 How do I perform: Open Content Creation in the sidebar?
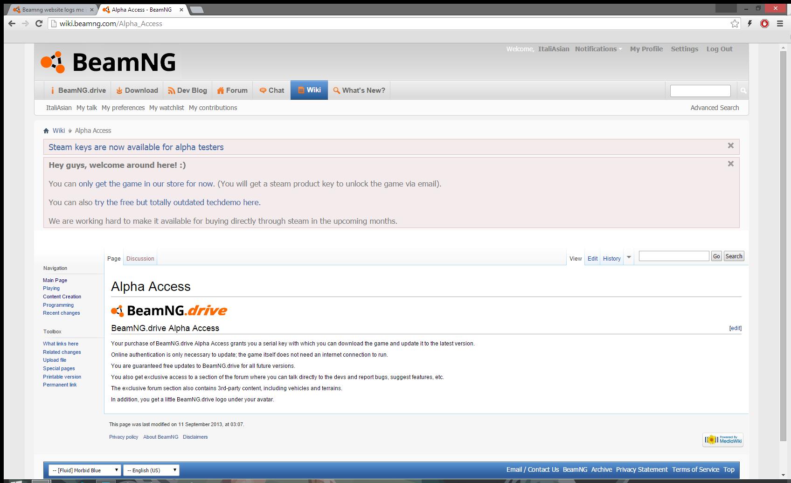pos(62,297)
